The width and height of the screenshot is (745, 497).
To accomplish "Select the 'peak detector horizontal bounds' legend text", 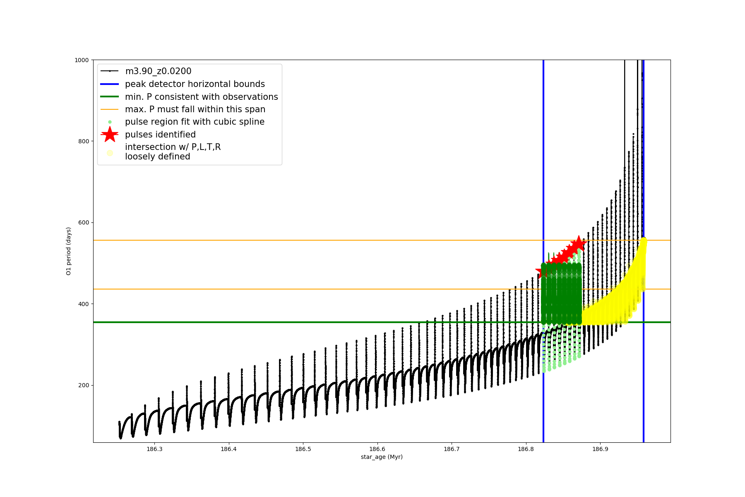I will (195, 84).
